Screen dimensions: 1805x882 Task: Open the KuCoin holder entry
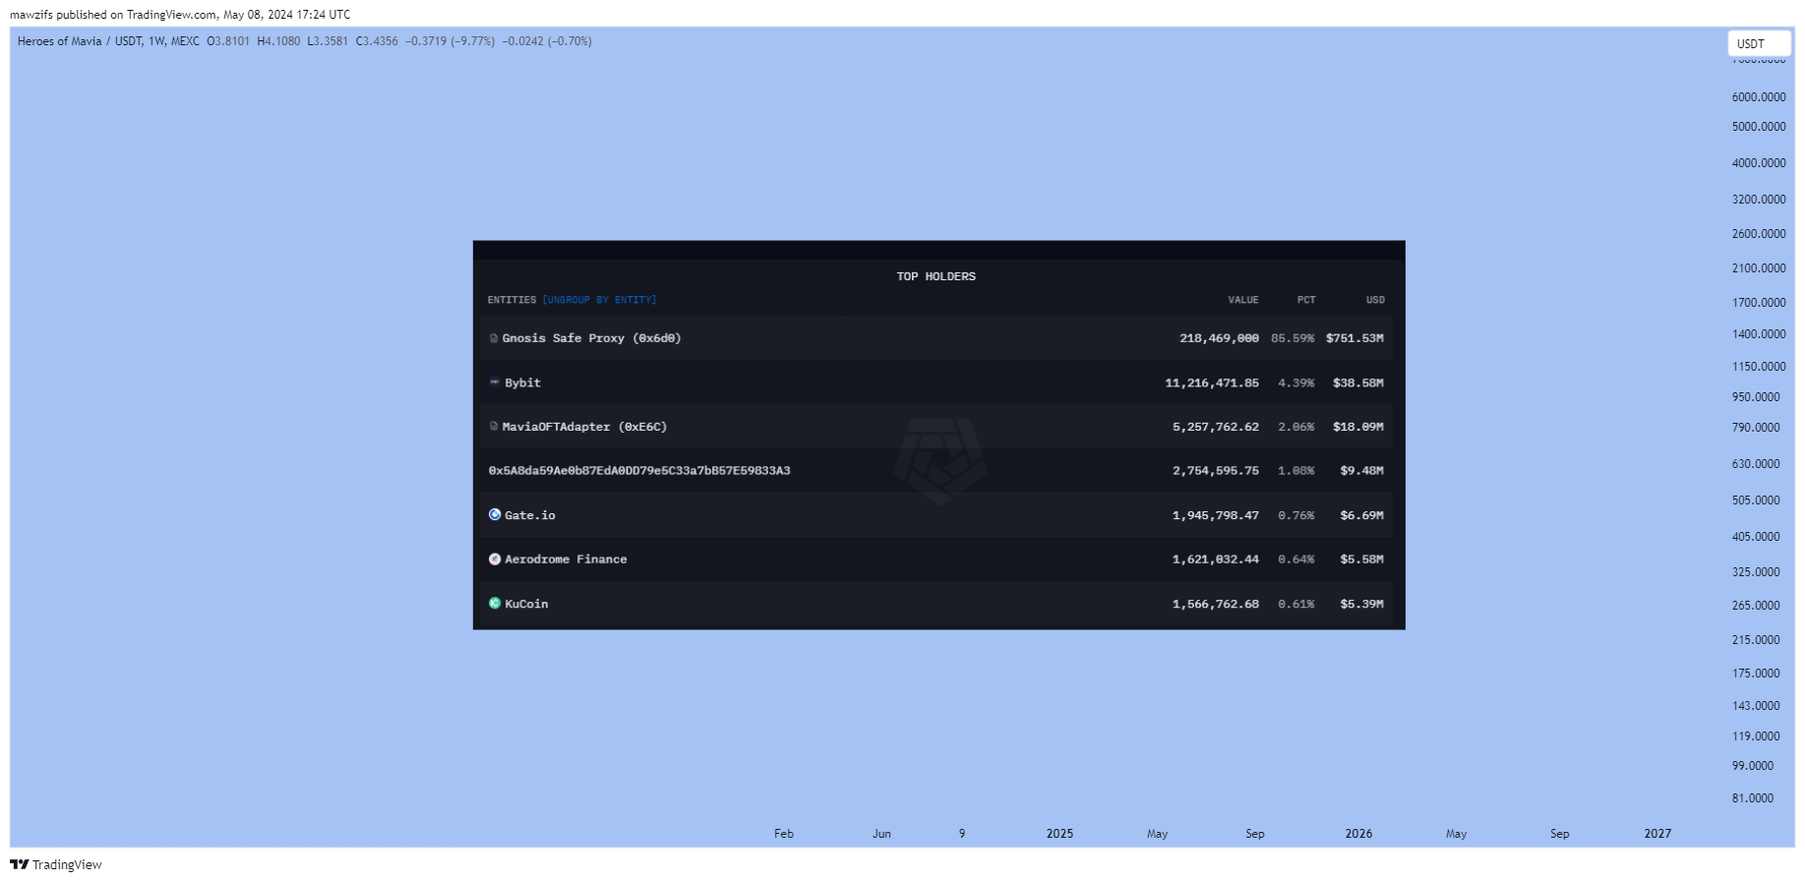coord(526,604)
